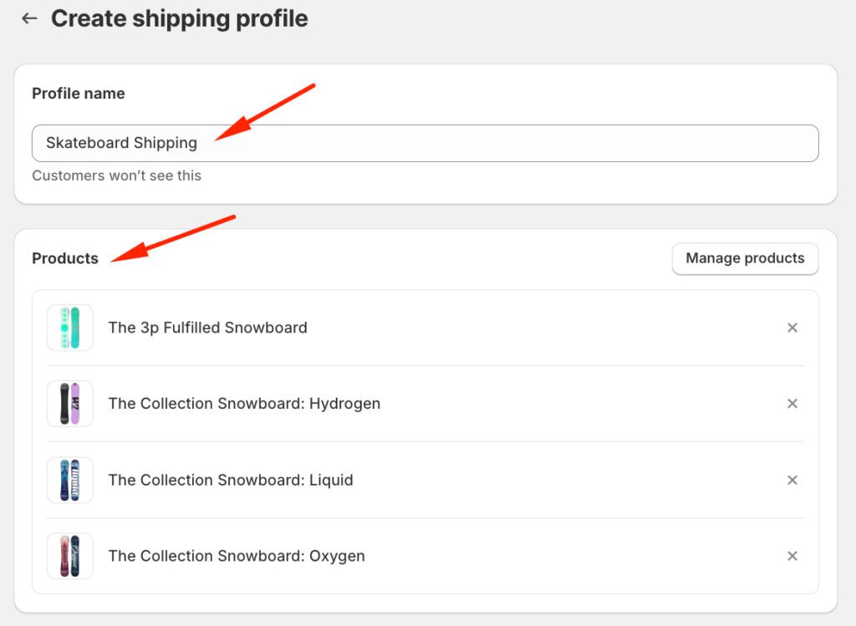Select The Collection Snowboard: Oxygen name
856x626 pixels.
click(x=237, y=556)
